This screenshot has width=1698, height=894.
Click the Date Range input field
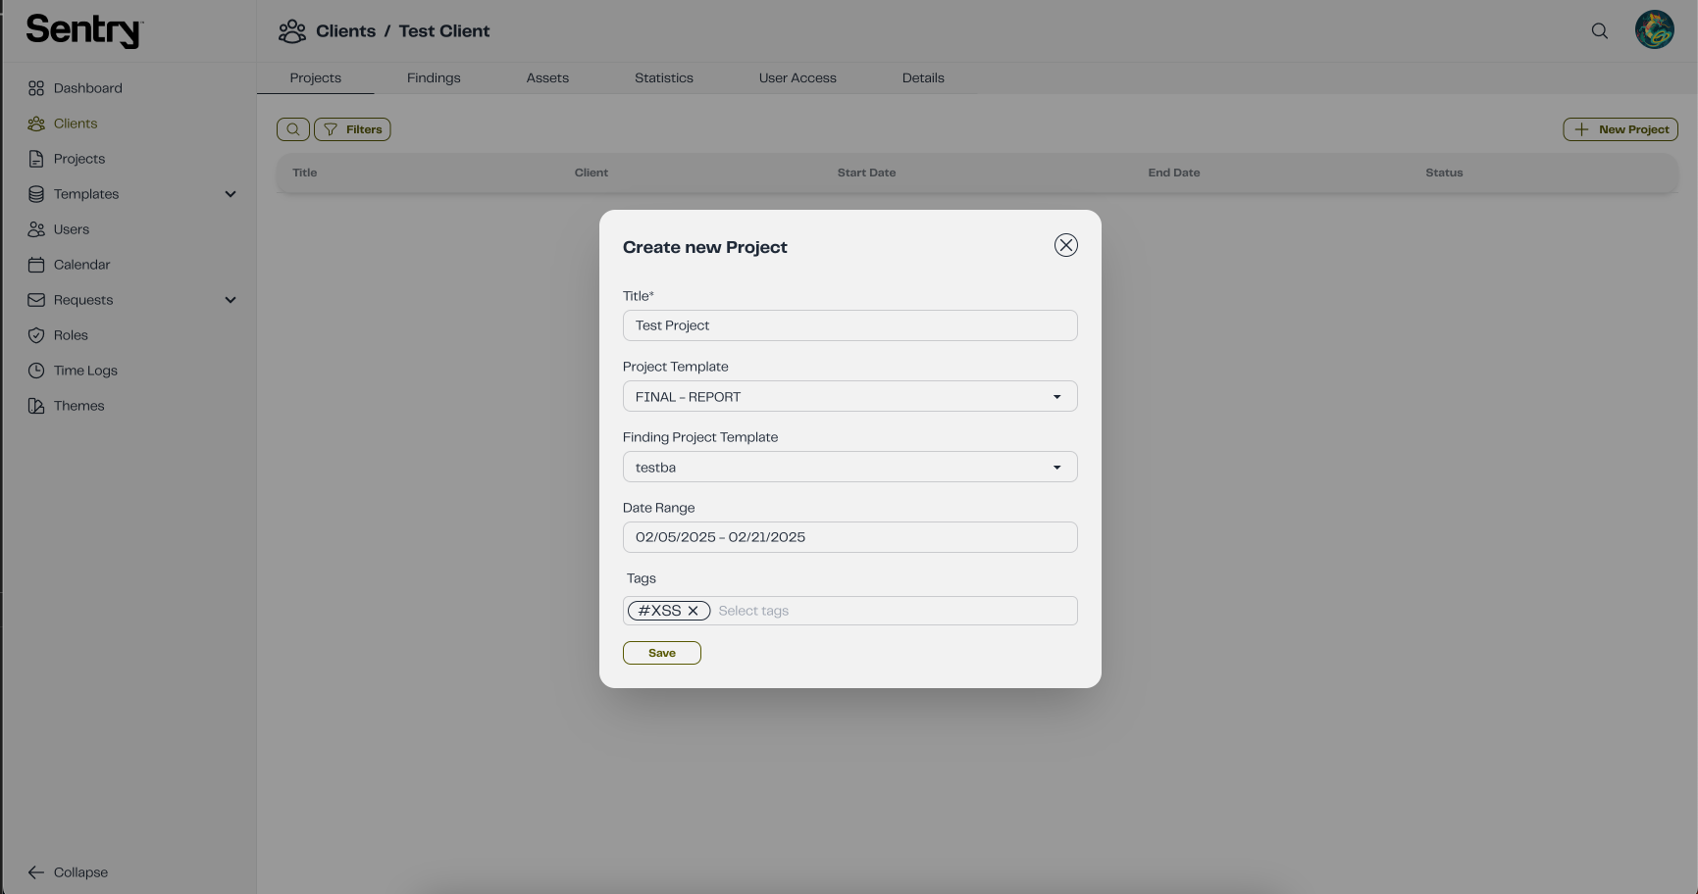(x=850, y=537)
